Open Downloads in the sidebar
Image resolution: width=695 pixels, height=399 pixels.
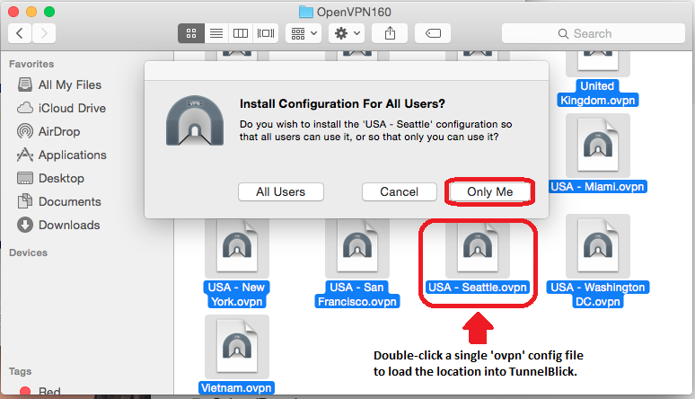[68, 225]
